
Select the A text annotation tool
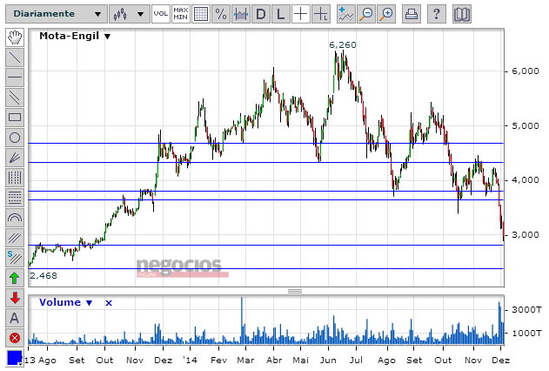[x=15, y=318]
